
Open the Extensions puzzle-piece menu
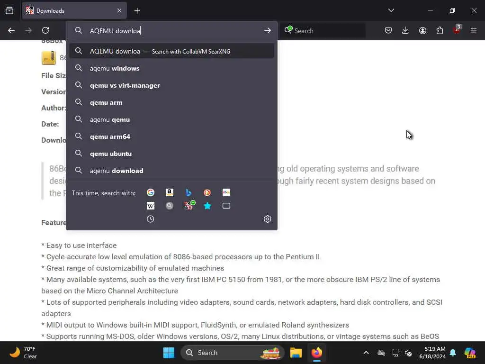point(440,30)
